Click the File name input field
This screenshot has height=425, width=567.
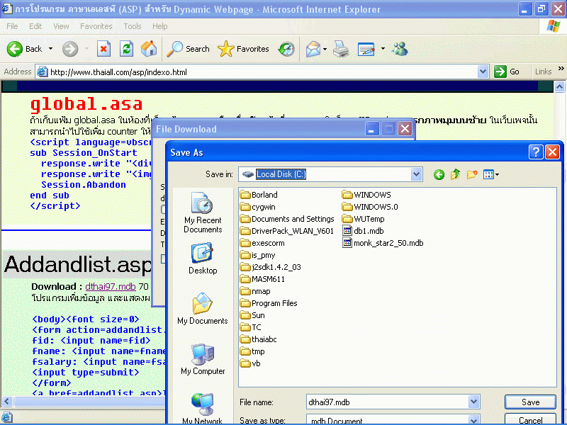(x=386, y=402)
